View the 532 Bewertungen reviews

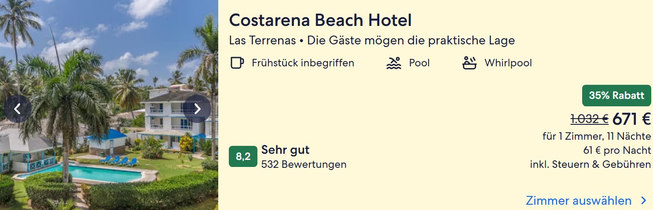point(304,165)
